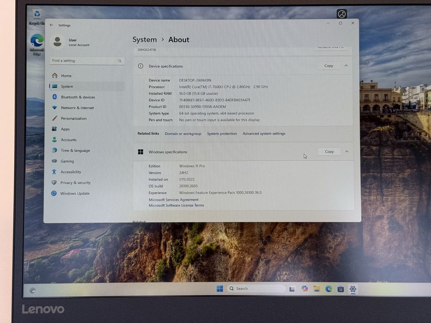
Task: Click the taskbar Search box
Action: click(256, 288)
